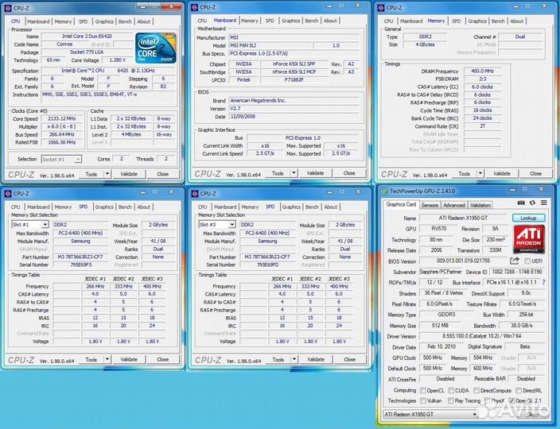The image size is (560, 429).
Task: Click the Driver Version Catalyst 10.2 field
Action: 481,336
